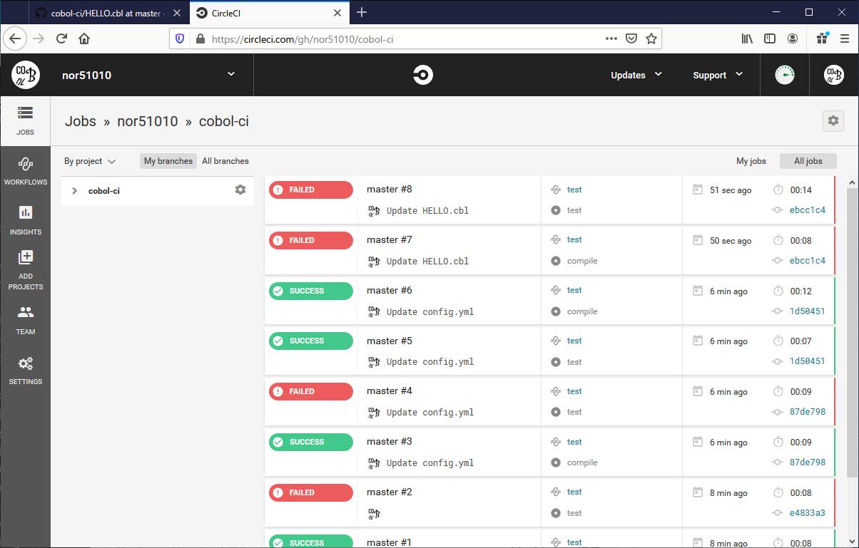Open the Team sidebar section
The width and height of the screenshot is (859, 548).
pyautogui.click(x=25, y=321)
